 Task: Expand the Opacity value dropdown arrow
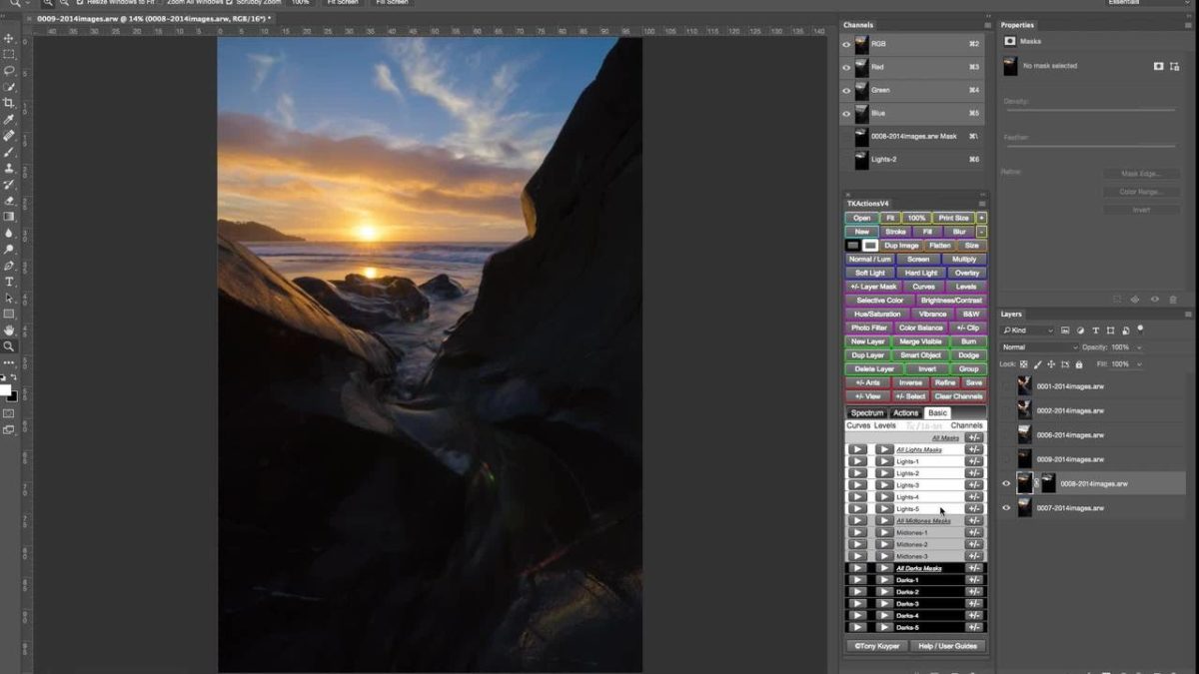[1139, 347]
